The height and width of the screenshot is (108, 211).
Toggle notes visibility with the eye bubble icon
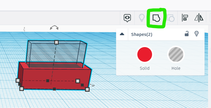(127, 18)
